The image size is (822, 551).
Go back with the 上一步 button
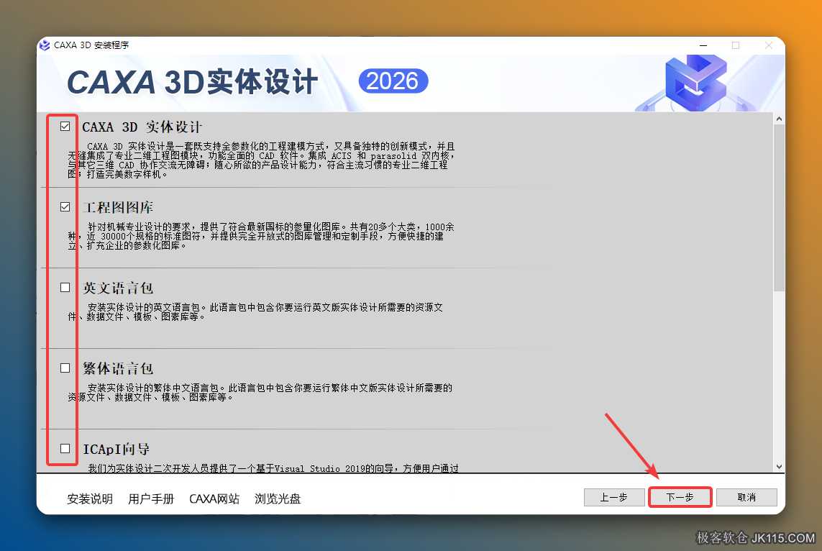(x=614, y=497)
